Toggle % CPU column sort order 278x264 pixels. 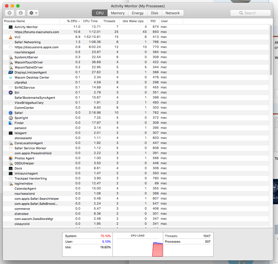tap(71, 21)
